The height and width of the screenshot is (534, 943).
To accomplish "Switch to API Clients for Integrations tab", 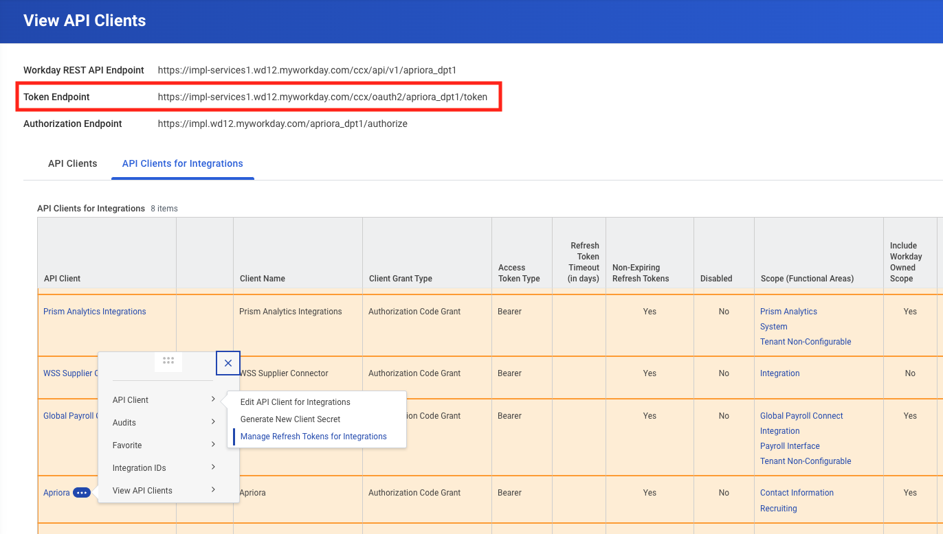I will pyautogui.click(x=183, y=163).
